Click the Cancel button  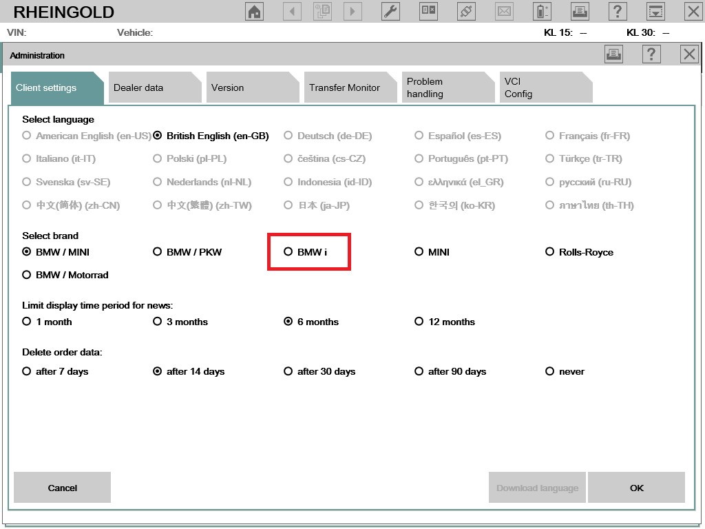[x=63, y=488]
